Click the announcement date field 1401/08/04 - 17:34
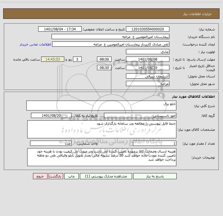This screenshot has width=223, height=216. [x=60, y=29]
